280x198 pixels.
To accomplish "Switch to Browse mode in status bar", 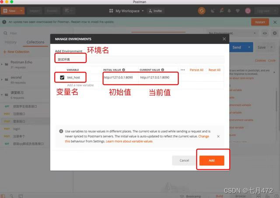I will (x=240, y=196).
